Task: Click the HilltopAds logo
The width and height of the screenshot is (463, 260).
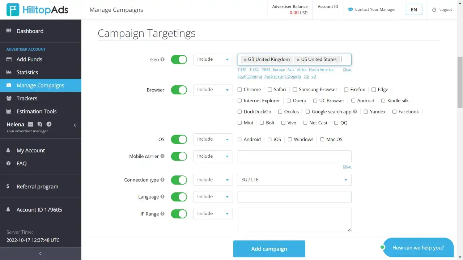Action: click(x=37, y=10)
